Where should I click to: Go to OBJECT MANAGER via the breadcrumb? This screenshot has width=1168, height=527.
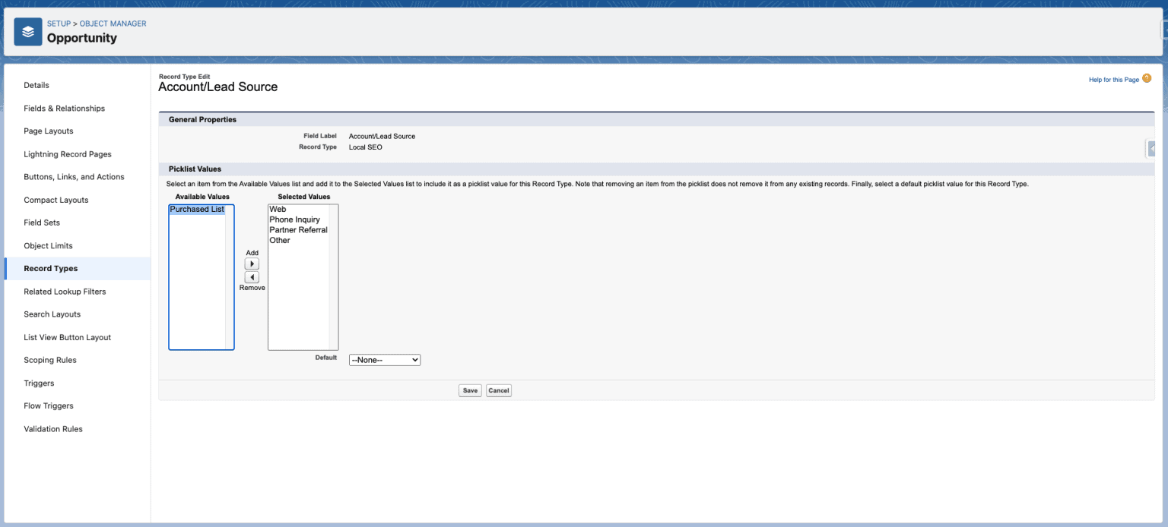[x=112, y=24]
